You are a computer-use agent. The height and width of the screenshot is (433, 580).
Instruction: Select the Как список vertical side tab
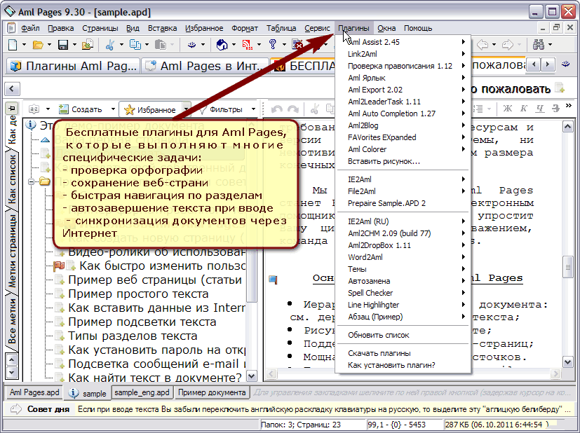[x=12, y=179]
